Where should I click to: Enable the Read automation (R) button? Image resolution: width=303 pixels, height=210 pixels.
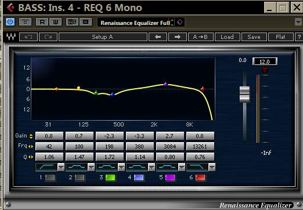(42, 22)
